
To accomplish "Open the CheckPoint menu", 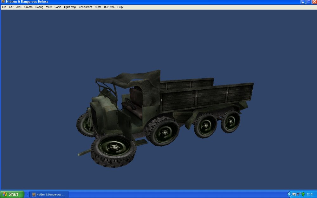I will [x=85, y=7].
